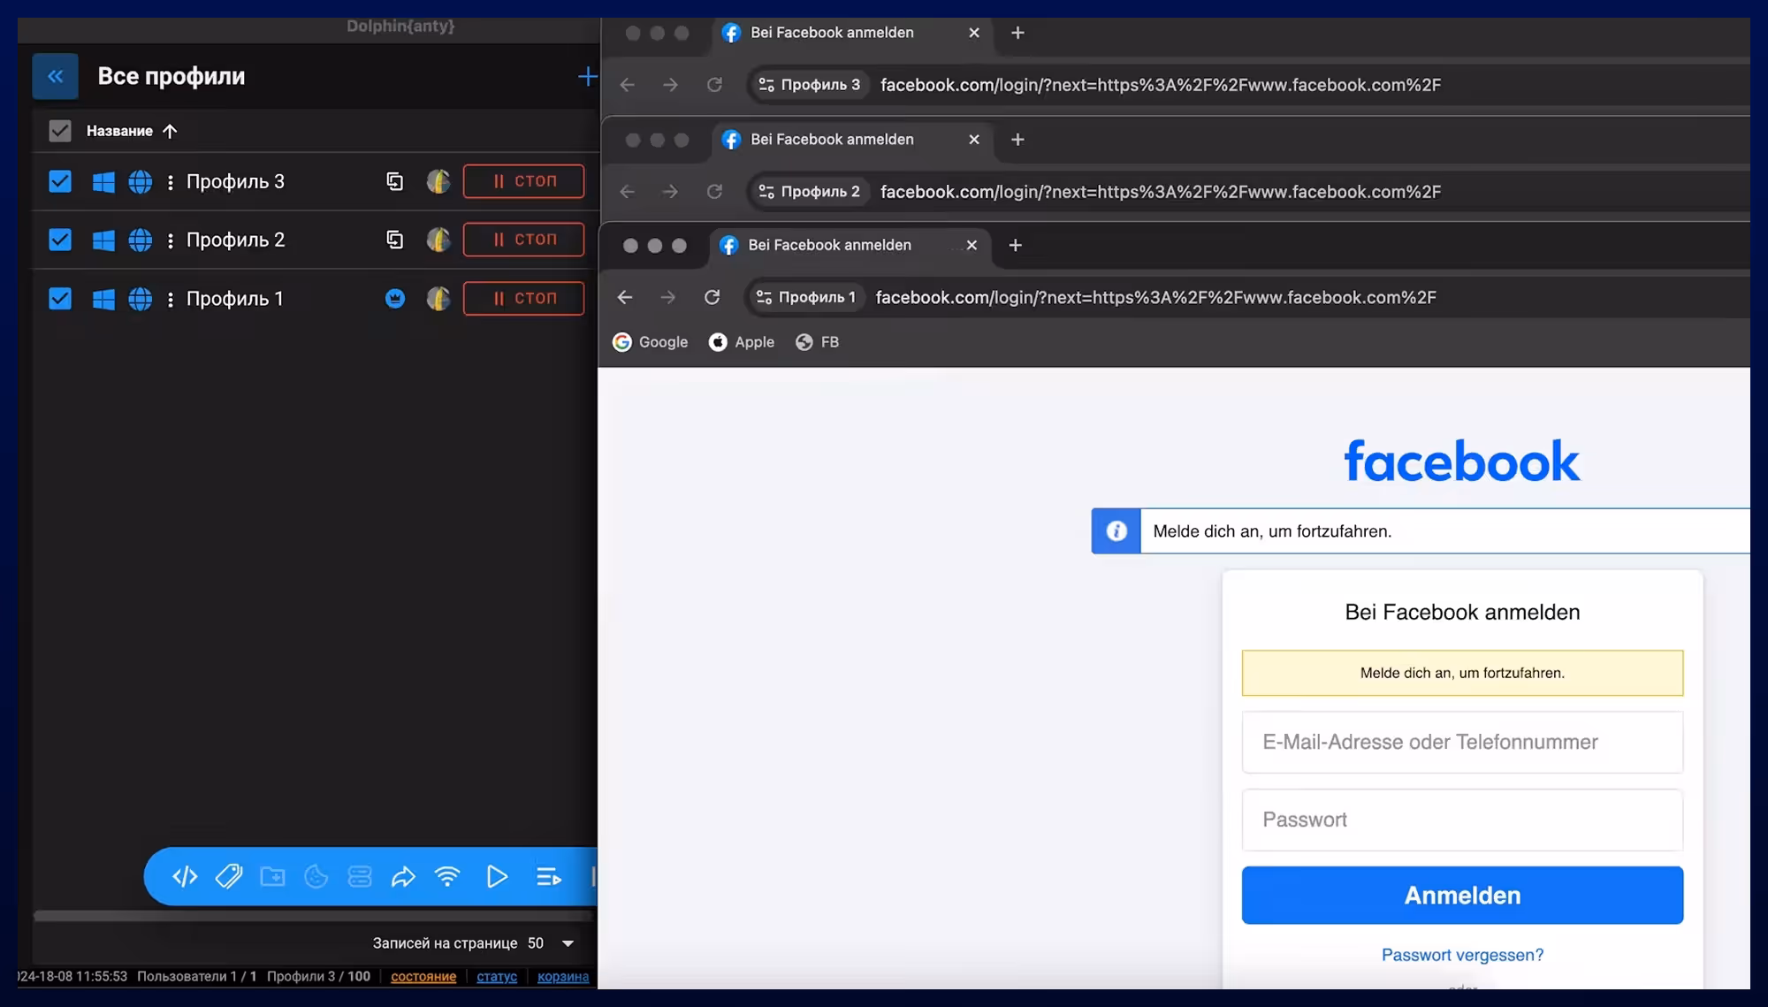Select the Facebook tab in Профиль 1 window
Image resolution: width=1768 pixels, height=1007 pixels.
(850, 246)
